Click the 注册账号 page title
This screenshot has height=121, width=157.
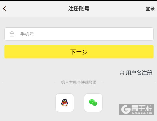pyautogui.click(x=79, y=9)
